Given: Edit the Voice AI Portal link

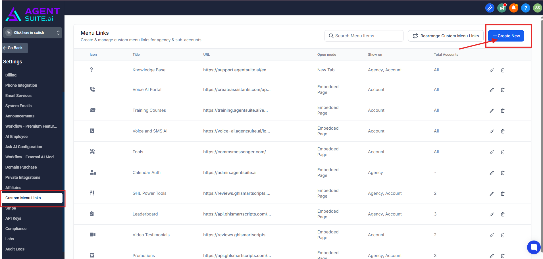Looking at the screenshot, I should pos(492,90).
